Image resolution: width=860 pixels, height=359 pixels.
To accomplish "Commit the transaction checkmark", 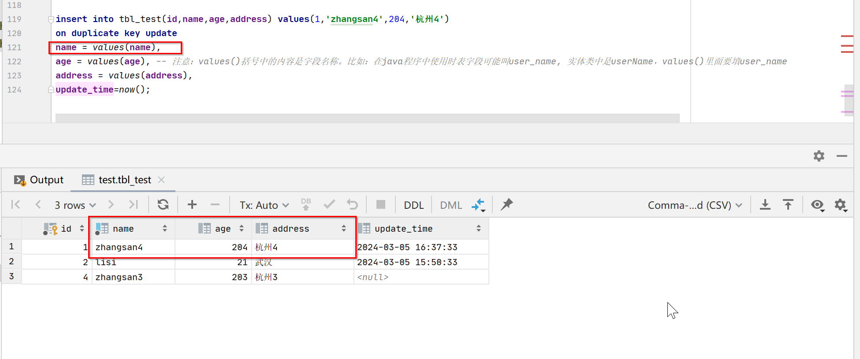I will 329,205.
